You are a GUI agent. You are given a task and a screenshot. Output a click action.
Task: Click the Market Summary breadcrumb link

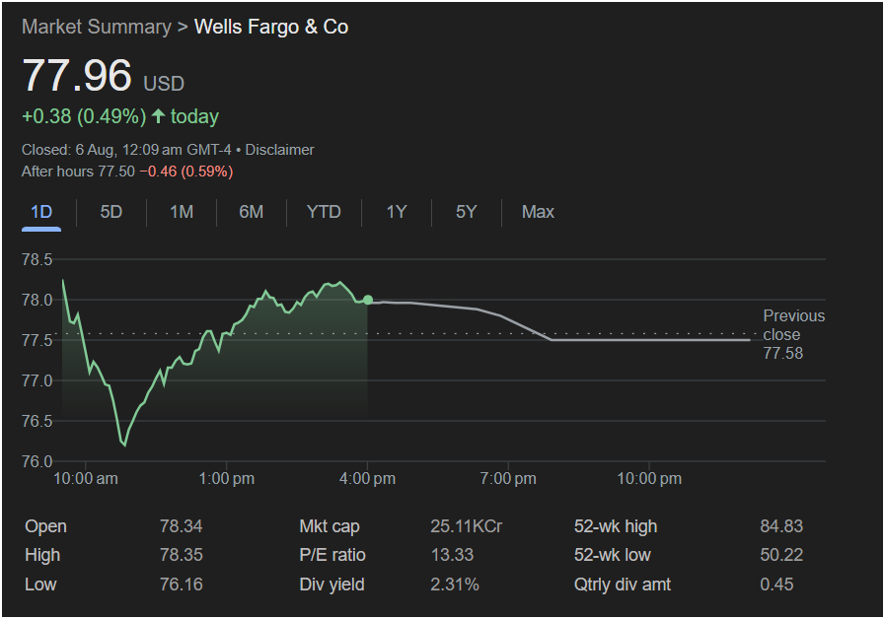[96, 27]
